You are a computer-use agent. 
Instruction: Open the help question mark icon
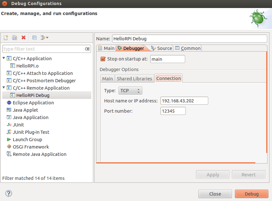click(9, 193)
